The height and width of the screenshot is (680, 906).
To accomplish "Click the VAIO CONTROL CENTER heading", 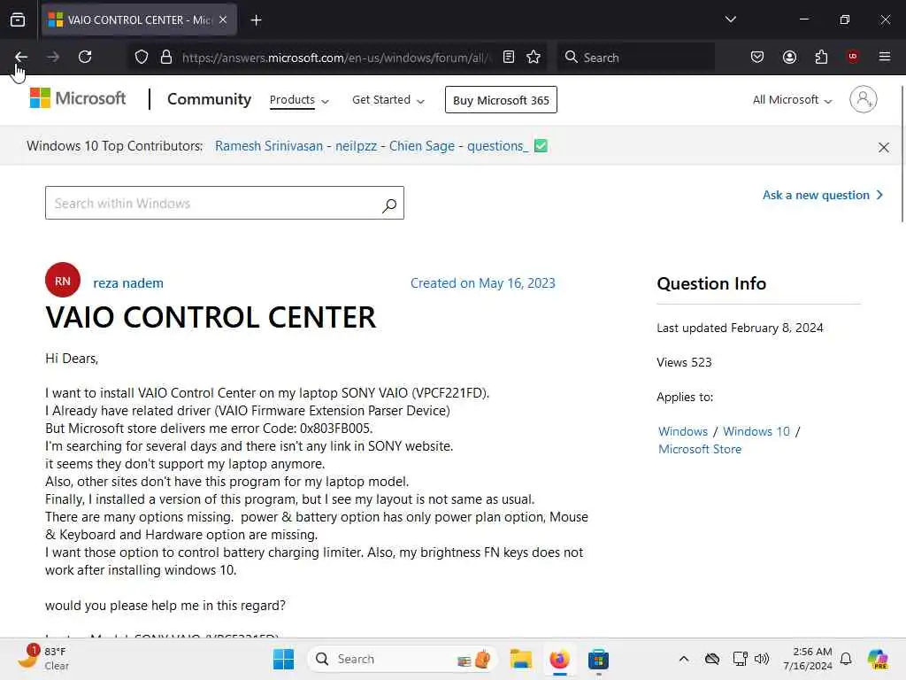I will (x=211, y=318).
